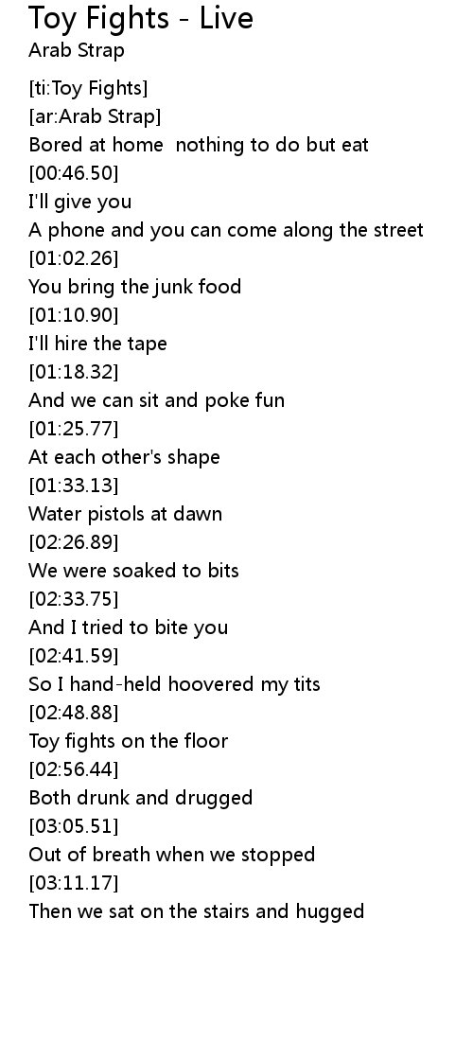Click lyric 'And we can sit and poke fun'
Screen dimensions: 473x1060
[157, 400]
